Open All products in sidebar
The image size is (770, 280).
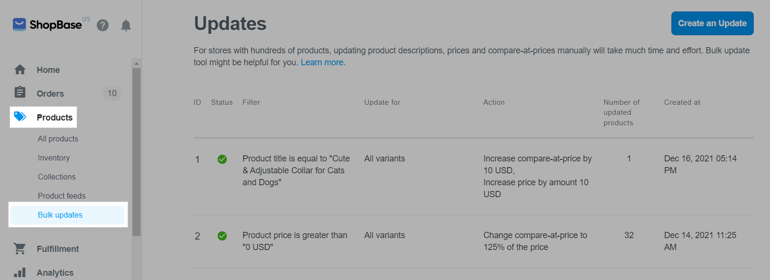(58, 139)
